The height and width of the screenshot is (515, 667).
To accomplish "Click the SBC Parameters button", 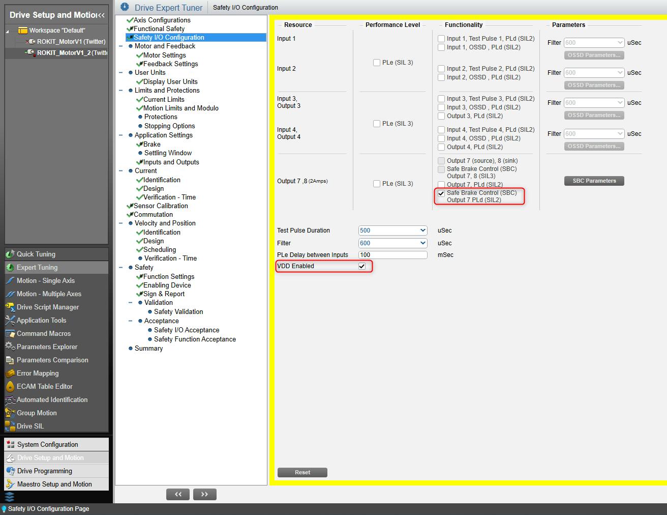I will pos(594,181).
